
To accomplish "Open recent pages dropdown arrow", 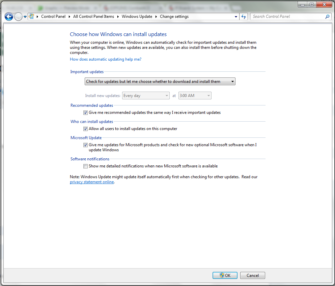I will click(x=25, y=17).
